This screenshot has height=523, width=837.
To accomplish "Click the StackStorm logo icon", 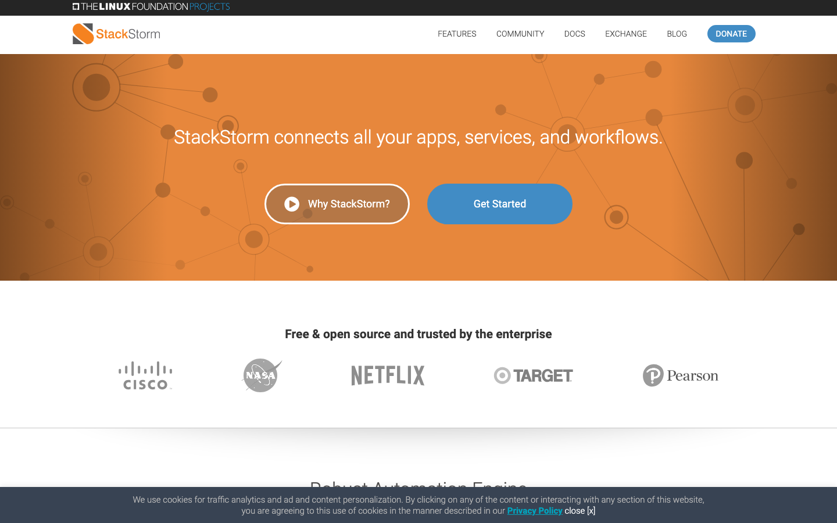I will tap(82, 34).
